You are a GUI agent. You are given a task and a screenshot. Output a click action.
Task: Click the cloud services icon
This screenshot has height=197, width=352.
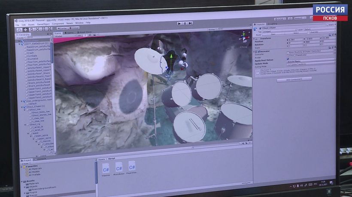pyautogui.click(x=290, y=18)
